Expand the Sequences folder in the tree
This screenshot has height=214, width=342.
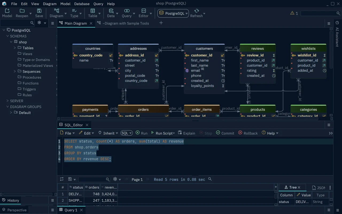tap(15, 71)
